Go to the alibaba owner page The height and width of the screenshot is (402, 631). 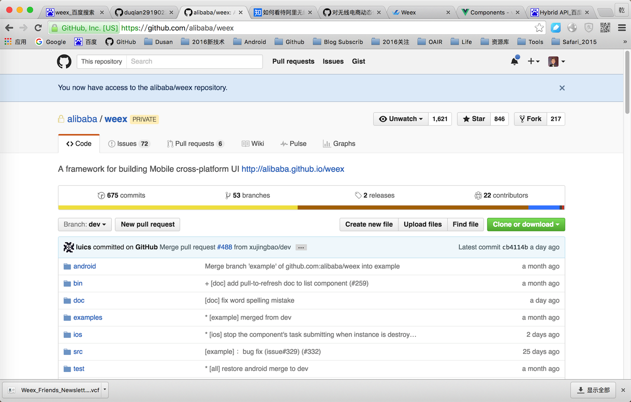point(82,119)
